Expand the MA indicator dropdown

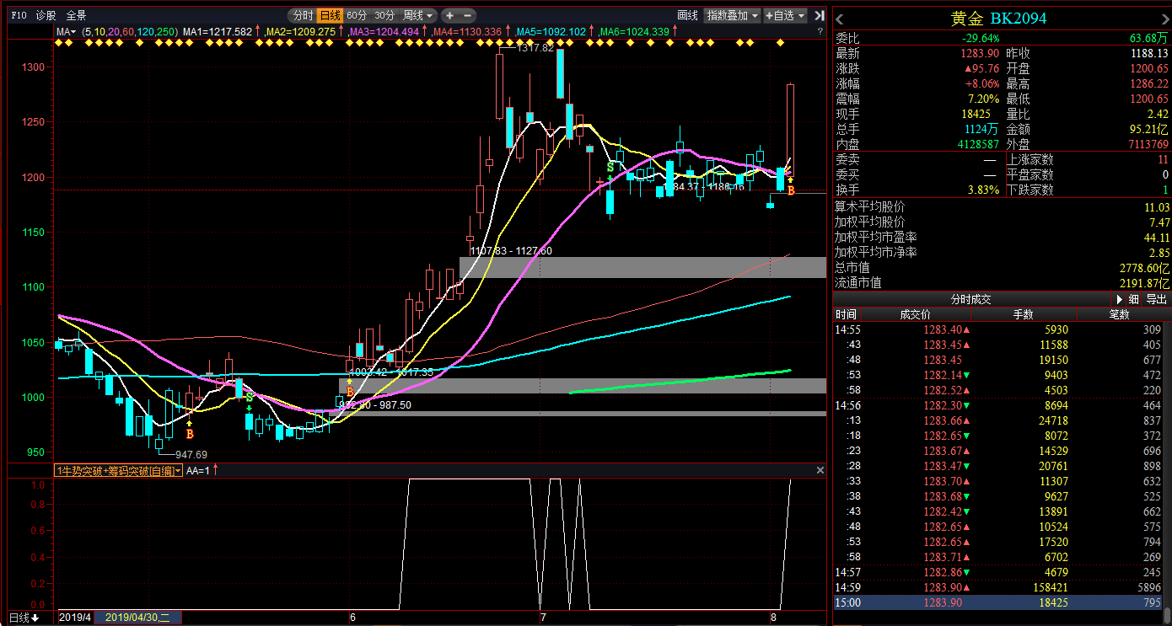(66, 31)
